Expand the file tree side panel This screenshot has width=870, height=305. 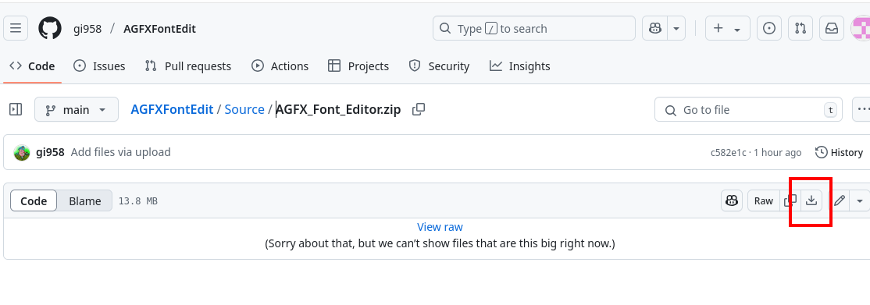(x=16, y=109)
